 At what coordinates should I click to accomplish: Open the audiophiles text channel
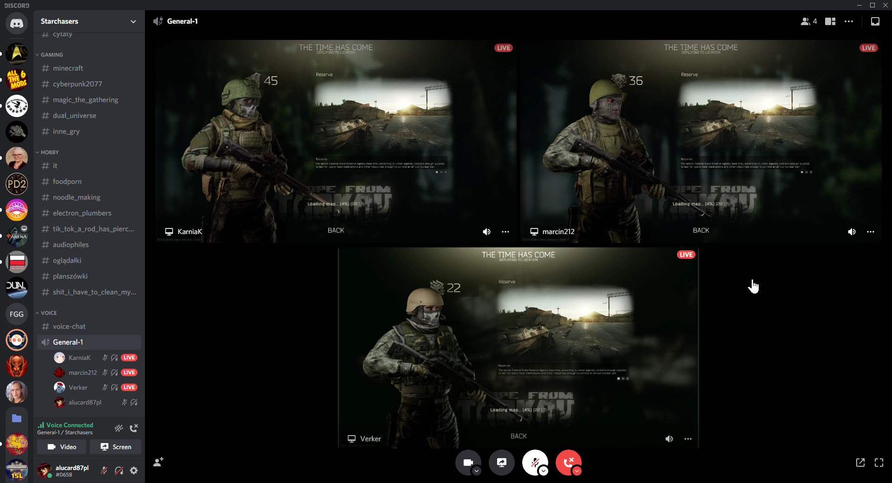pos(71,245)
